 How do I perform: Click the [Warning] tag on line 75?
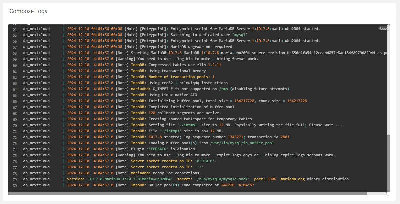click(125, 155)
